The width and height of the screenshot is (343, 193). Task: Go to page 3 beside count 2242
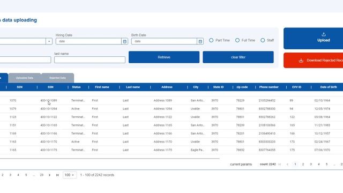(311, 165)
